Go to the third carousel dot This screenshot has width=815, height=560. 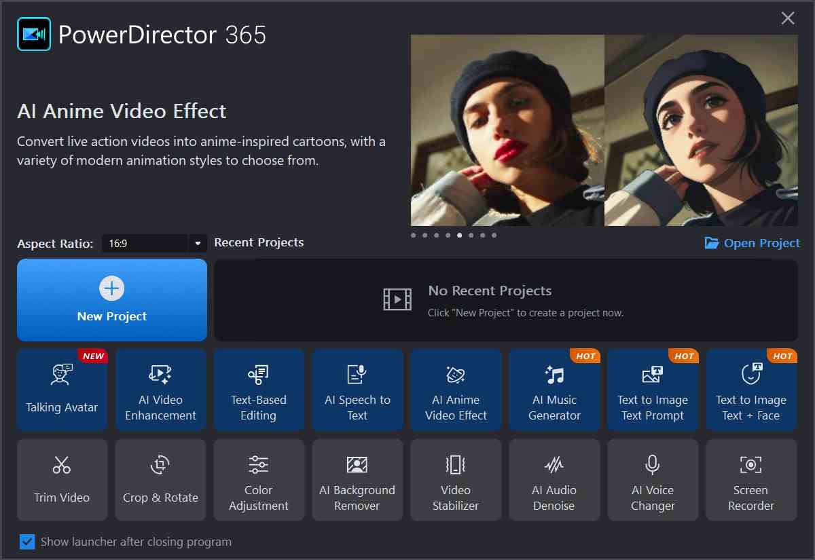tap(437, 236)
